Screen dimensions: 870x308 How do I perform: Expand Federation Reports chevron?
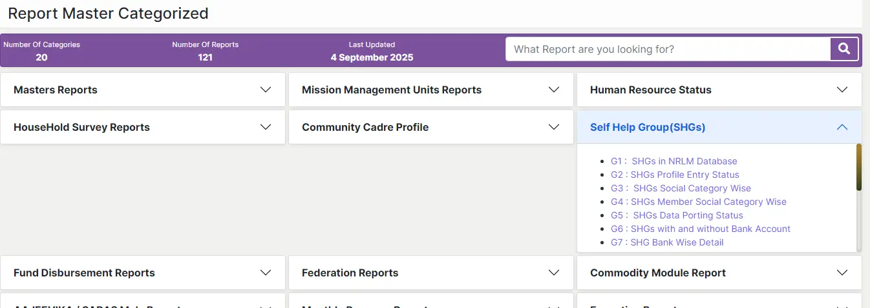[554, 273]
